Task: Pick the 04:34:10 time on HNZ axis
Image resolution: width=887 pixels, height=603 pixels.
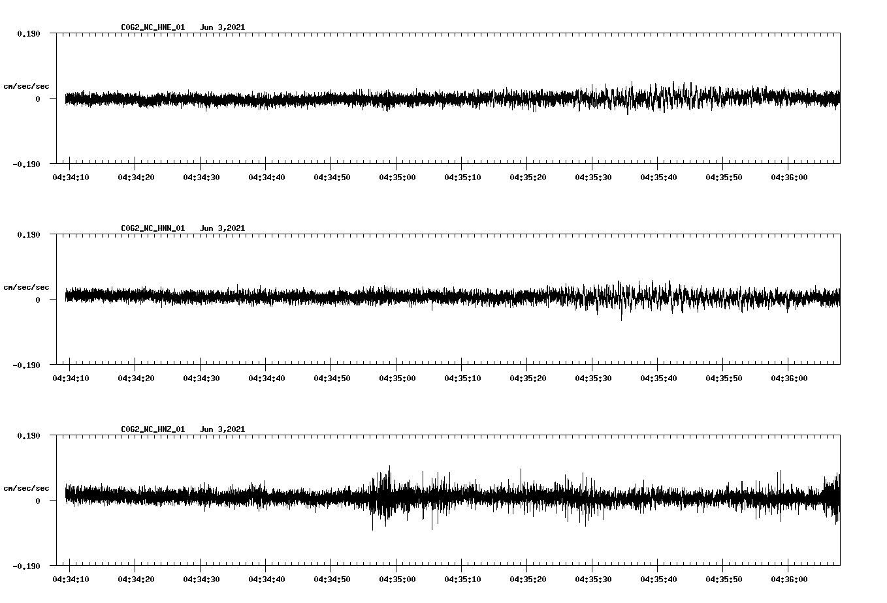Action: click(71, 580)
